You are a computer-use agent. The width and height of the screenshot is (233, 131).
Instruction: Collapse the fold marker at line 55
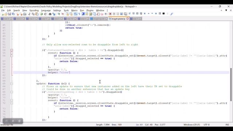point(12,53)
